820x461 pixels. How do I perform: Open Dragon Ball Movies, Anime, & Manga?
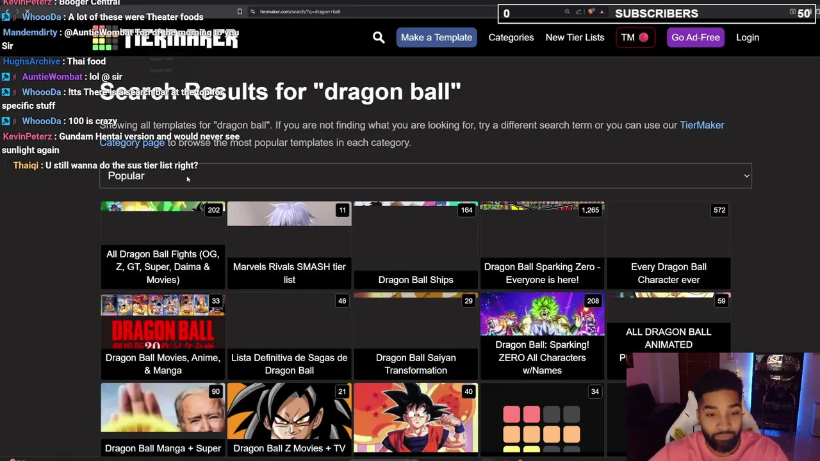163,336
